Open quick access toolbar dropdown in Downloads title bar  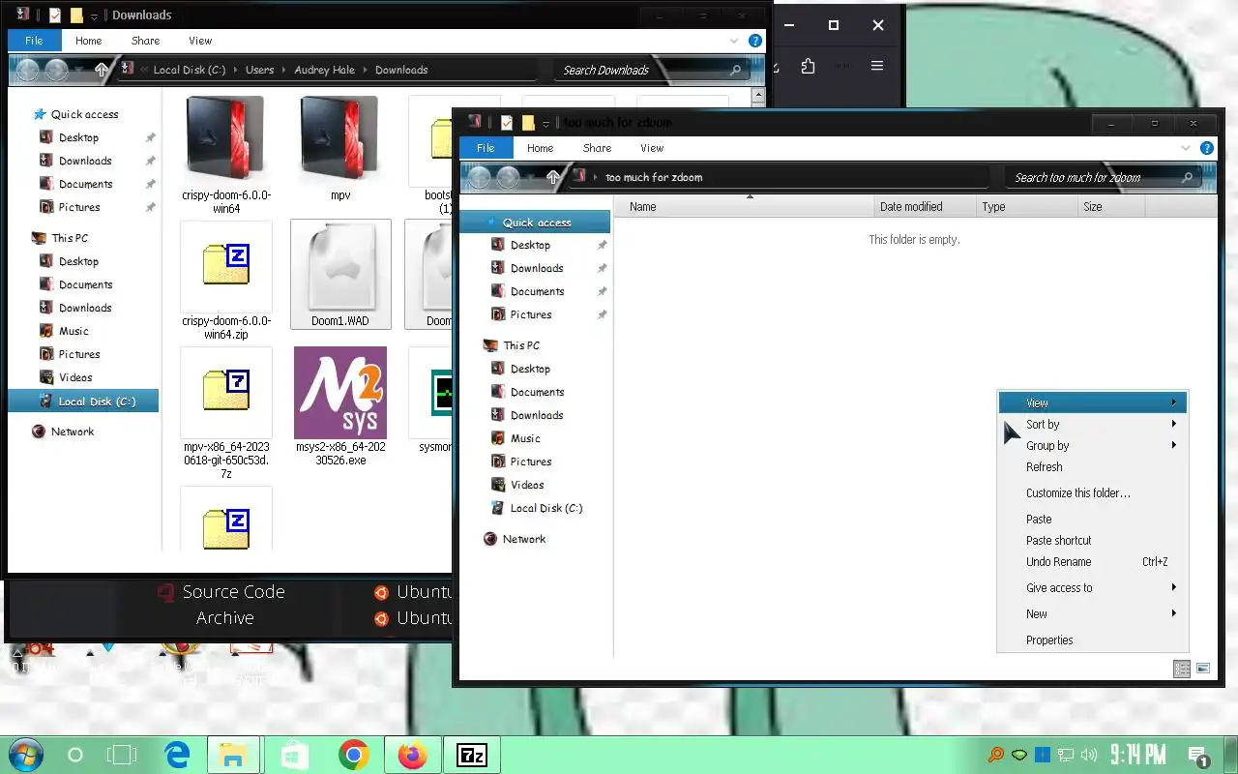point(94,15)
